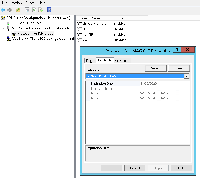Select SQL Server Services tree item
200x178 pixels.
point(26,23)
